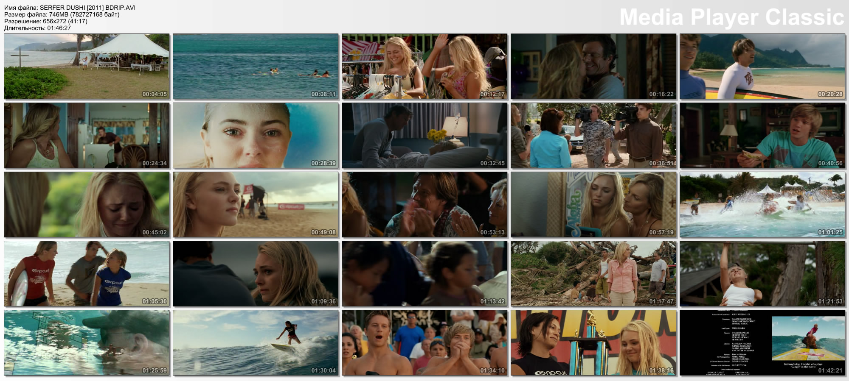
Task: Click the end credits frame at 01:42:21
Action: click(x=762, y=343)
